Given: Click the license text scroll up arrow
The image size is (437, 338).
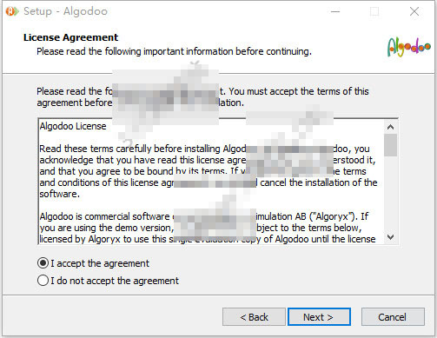Looking at the screenshot, I should pyautogui.click(x=390, y=127).
